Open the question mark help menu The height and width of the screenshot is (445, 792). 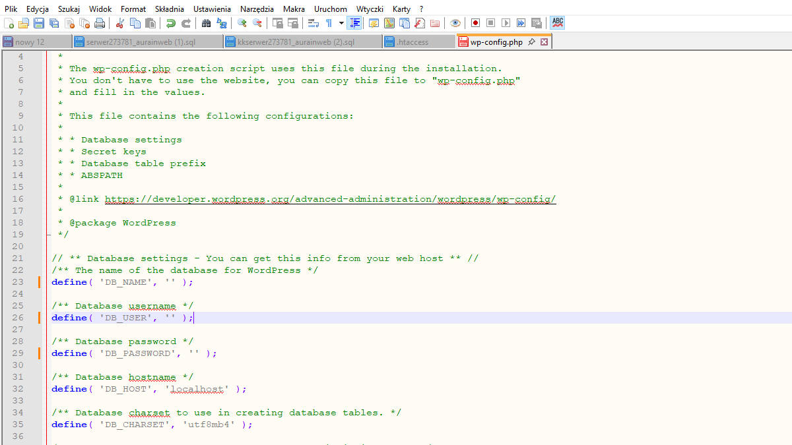pyautogui.click(x=421, y=9)
